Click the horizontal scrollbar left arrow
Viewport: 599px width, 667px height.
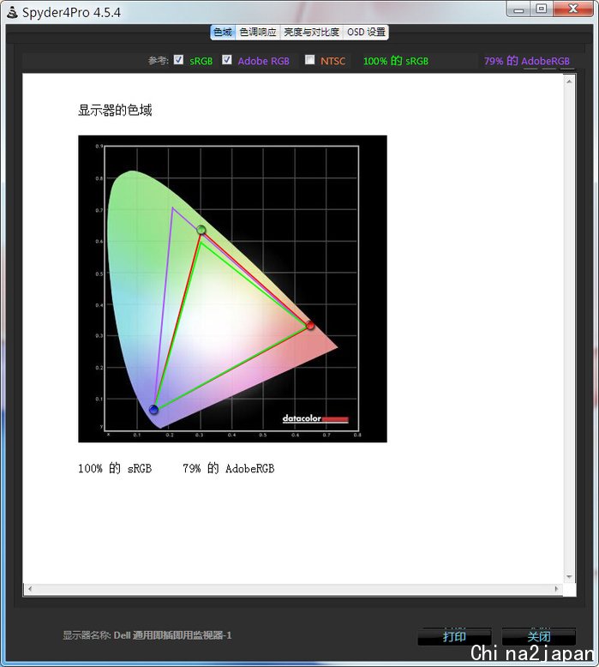[x=29, y=589]
